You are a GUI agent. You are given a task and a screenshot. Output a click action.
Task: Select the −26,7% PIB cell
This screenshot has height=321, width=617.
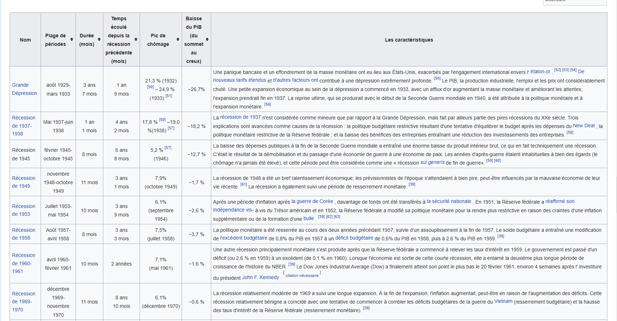pyautogui.click(x=196, y=89)
